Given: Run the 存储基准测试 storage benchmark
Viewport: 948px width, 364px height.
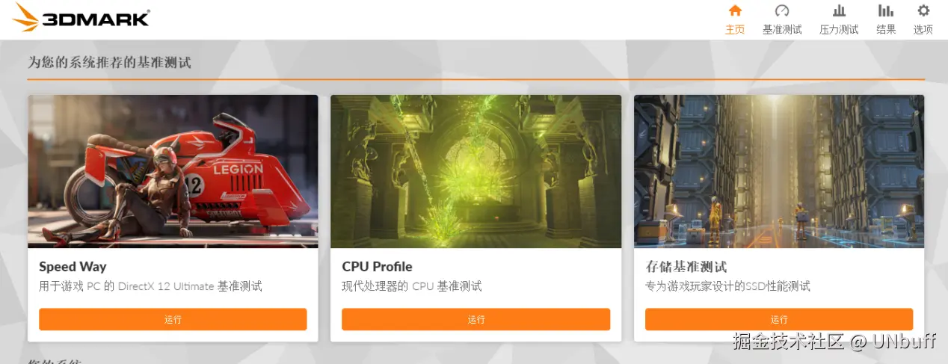Looking at the screenshot, I should 779,319.
